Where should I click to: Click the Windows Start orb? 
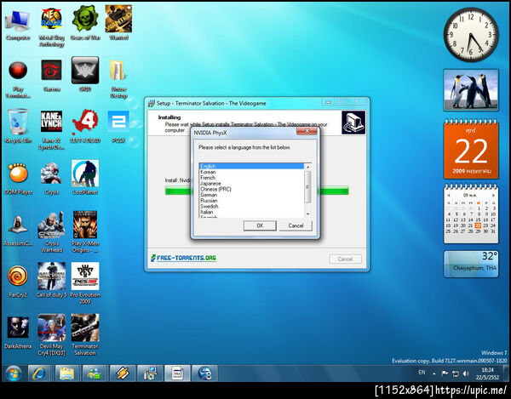[14, 373]
